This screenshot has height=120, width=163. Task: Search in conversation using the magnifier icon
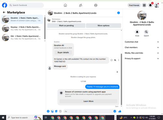146,32
